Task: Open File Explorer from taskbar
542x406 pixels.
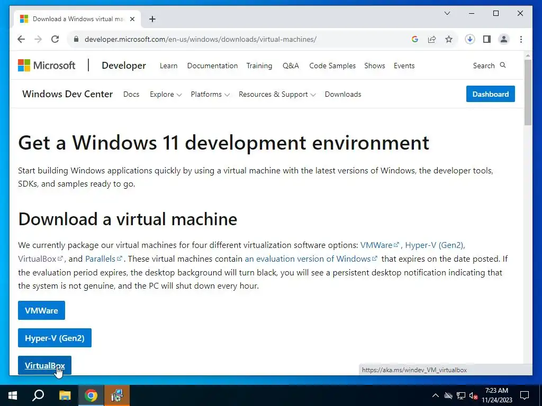Action: 65,395
